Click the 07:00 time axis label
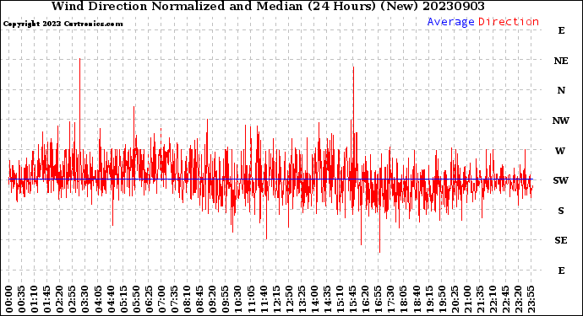 pyautogui.click(x=161, y=299)
